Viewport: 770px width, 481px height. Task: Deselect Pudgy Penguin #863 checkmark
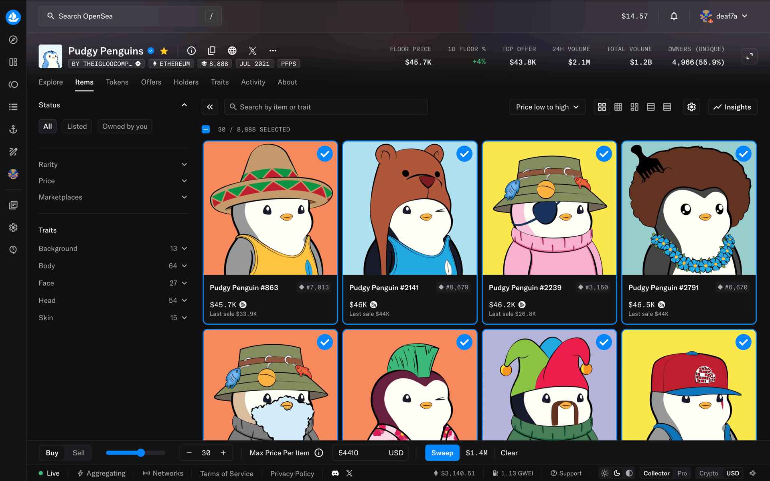click(x=324, y=154)
